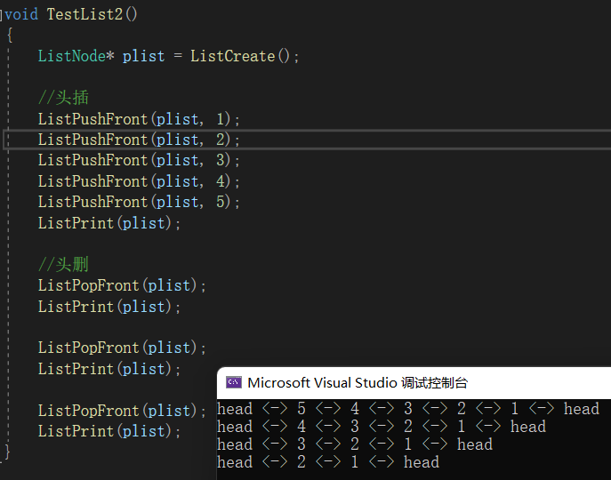
Task: Place cursor on ListPushFront(plist, 3) line
Action: point(139,160)
